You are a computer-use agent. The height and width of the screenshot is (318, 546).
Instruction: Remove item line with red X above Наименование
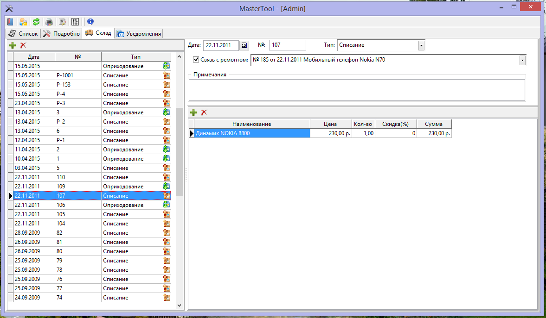tap(204, 112)
